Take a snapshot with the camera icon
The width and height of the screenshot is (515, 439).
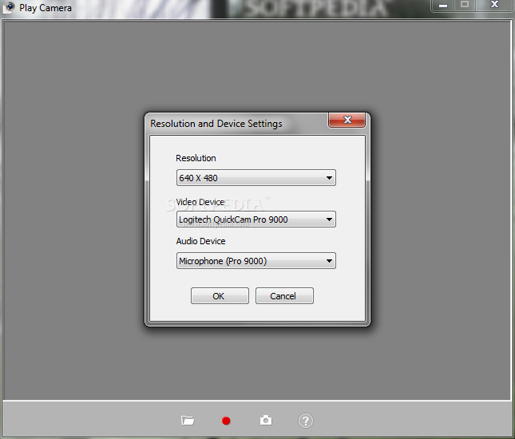point(266,421)
